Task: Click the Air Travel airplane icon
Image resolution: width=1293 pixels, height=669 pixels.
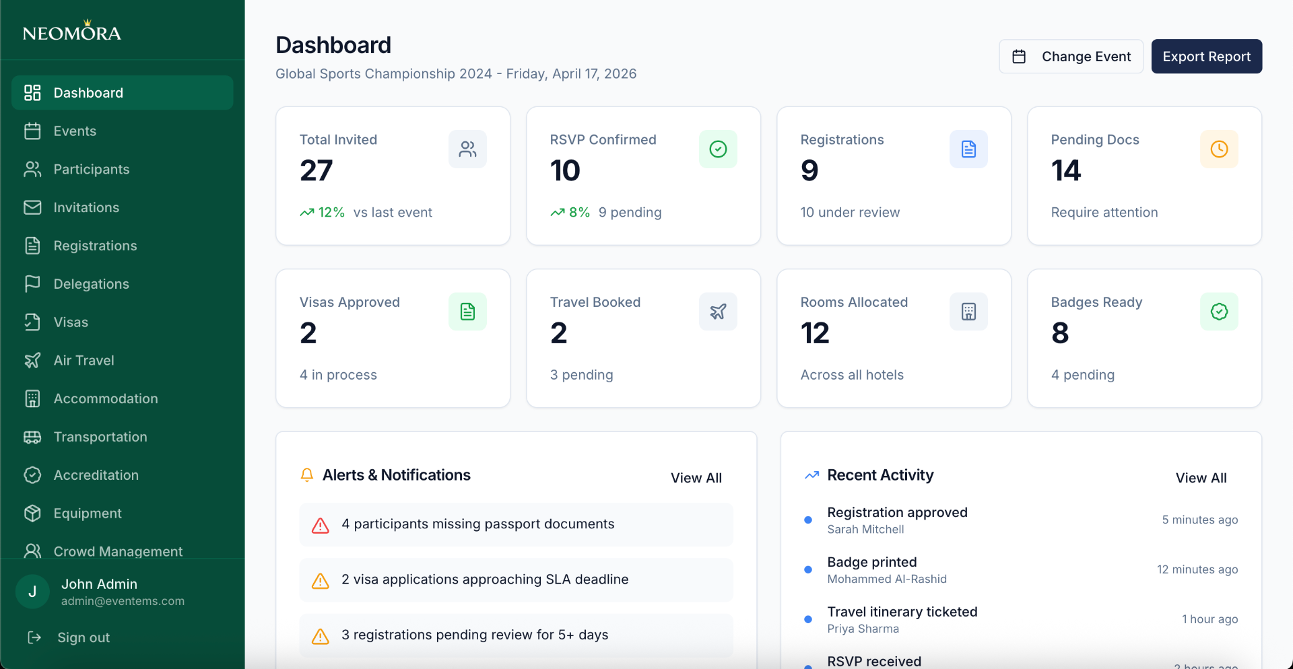Action: pyautogui.click(x=32, y=360)
